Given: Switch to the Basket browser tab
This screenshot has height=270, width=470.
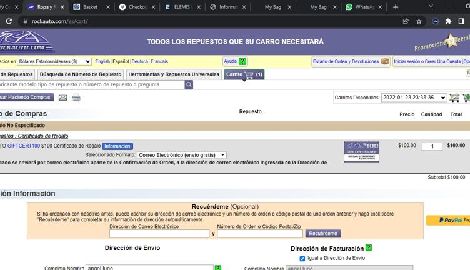Looking at the screenshot, I should 89,7.
